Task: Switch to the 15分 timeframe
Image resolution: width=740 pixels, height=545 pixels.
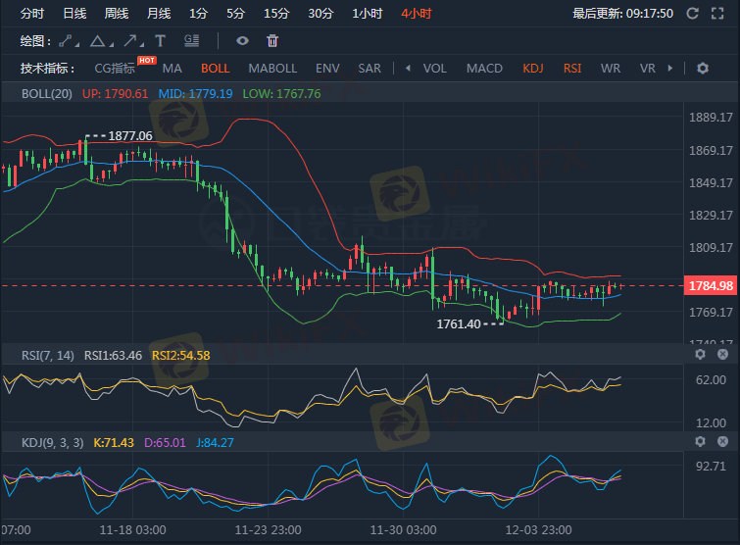Action: point(275,14)
